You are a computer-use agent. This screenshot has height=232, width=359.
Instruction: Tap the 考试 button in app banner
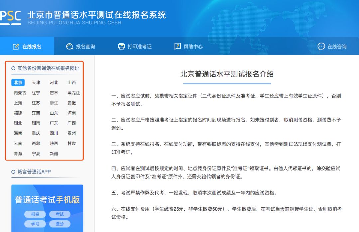(60, 214)
